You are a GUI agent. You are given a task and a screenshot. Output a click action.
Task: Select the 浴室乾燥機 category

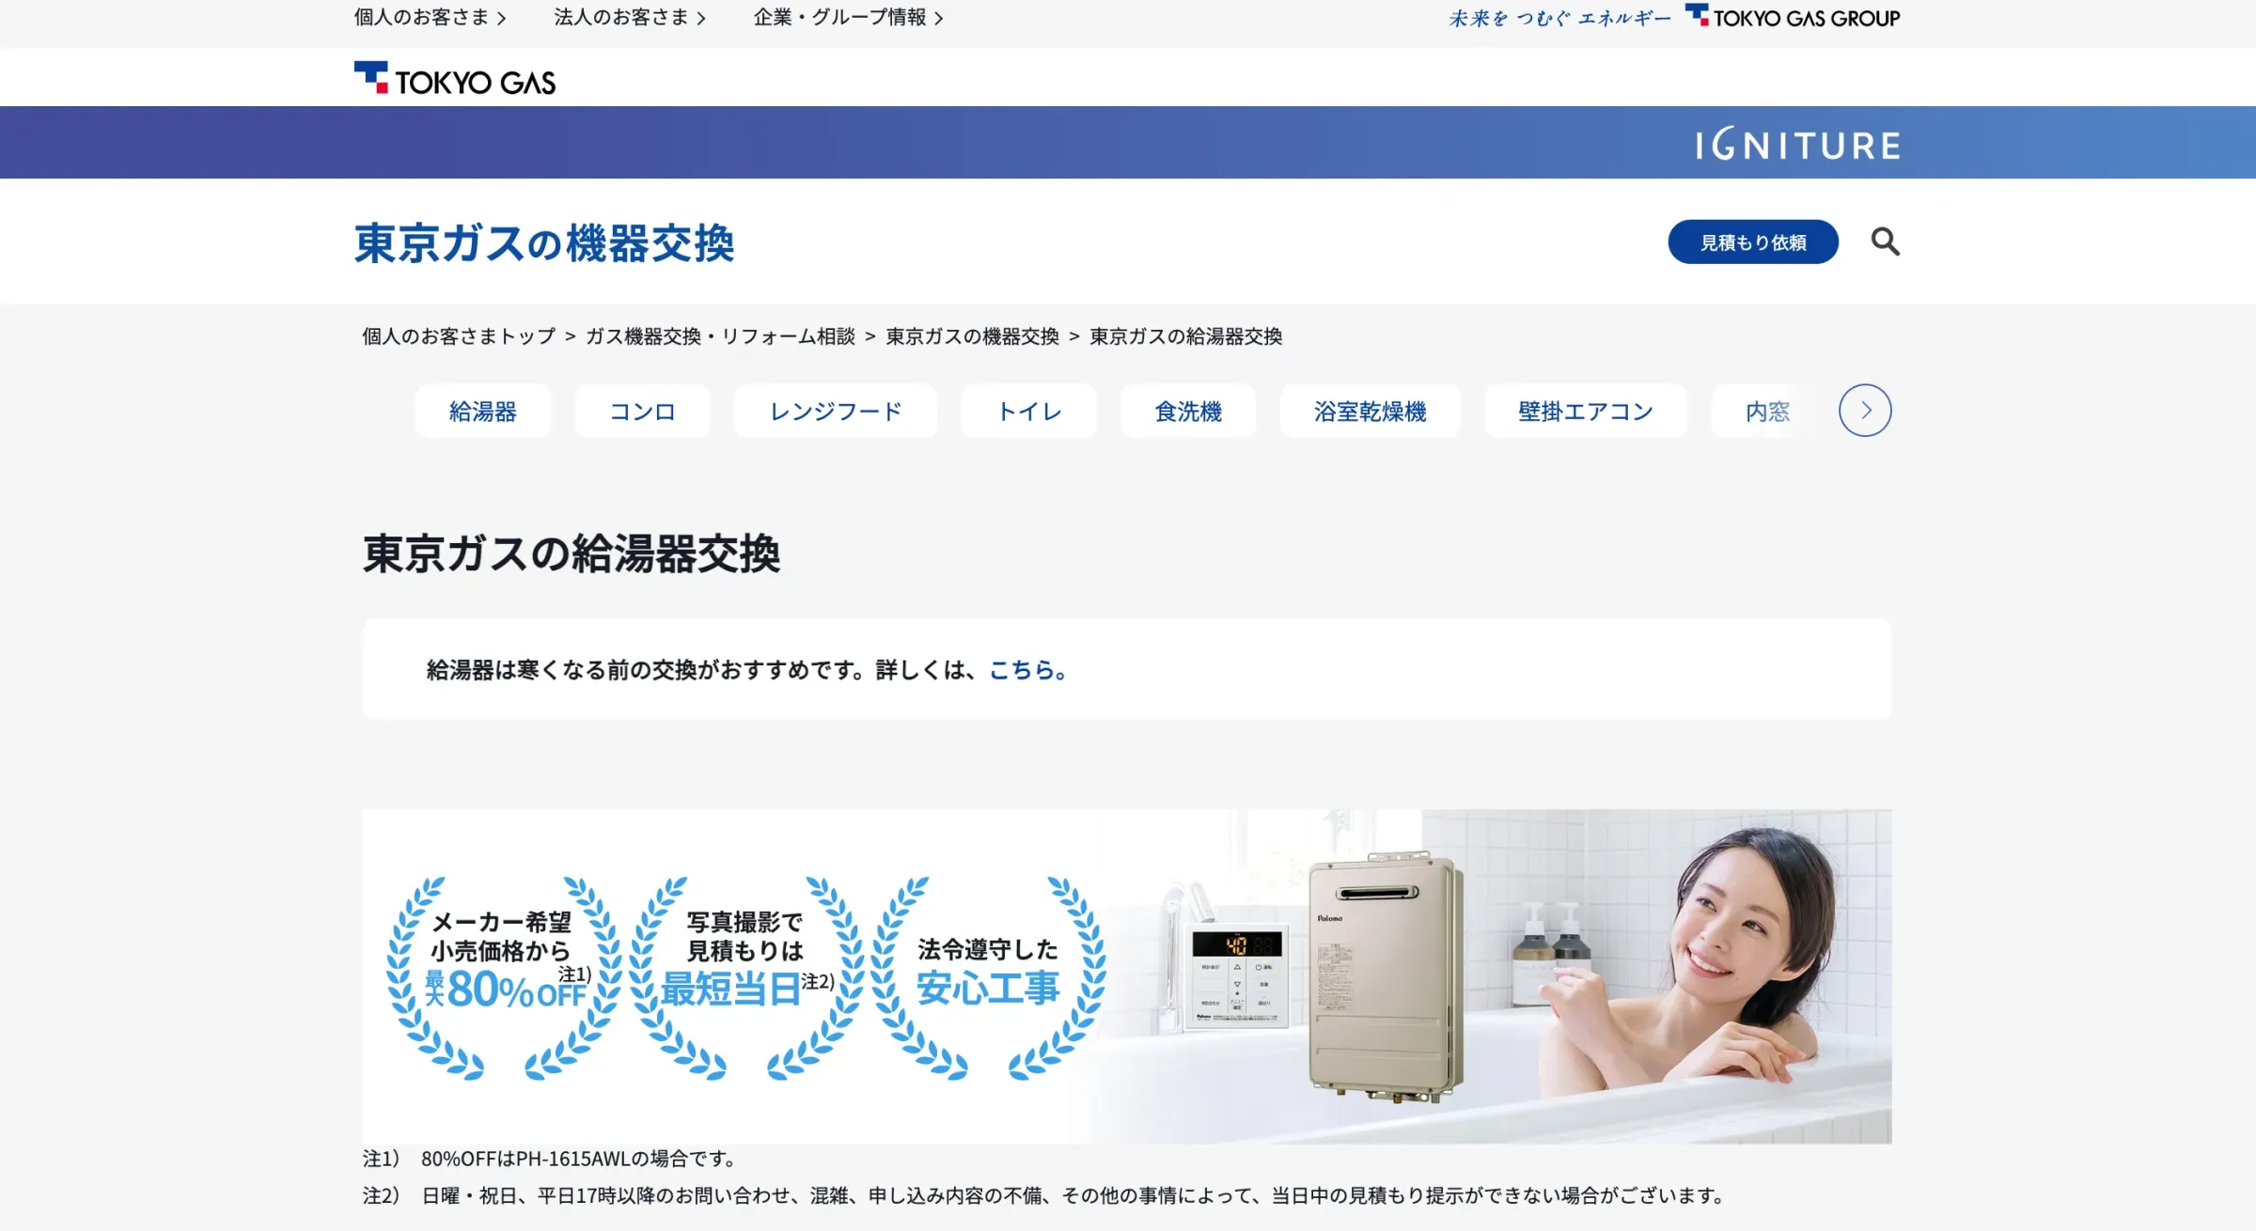1370,411
